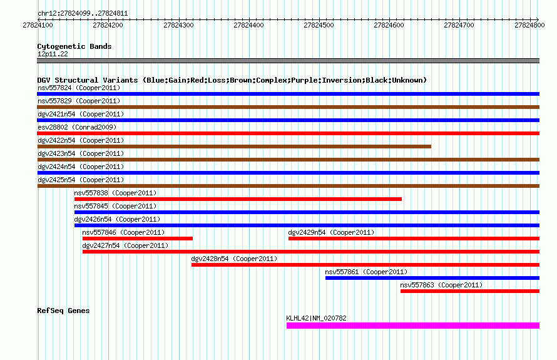
Task: Click the gray 12p11.22 cytogenetic band bar
Action: pos(288,61)
